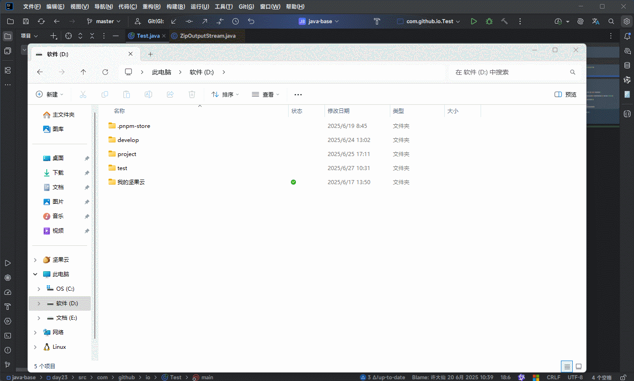Open java-base project dropdown
Screen dimensions: 634x381
(x=319, y=21)
